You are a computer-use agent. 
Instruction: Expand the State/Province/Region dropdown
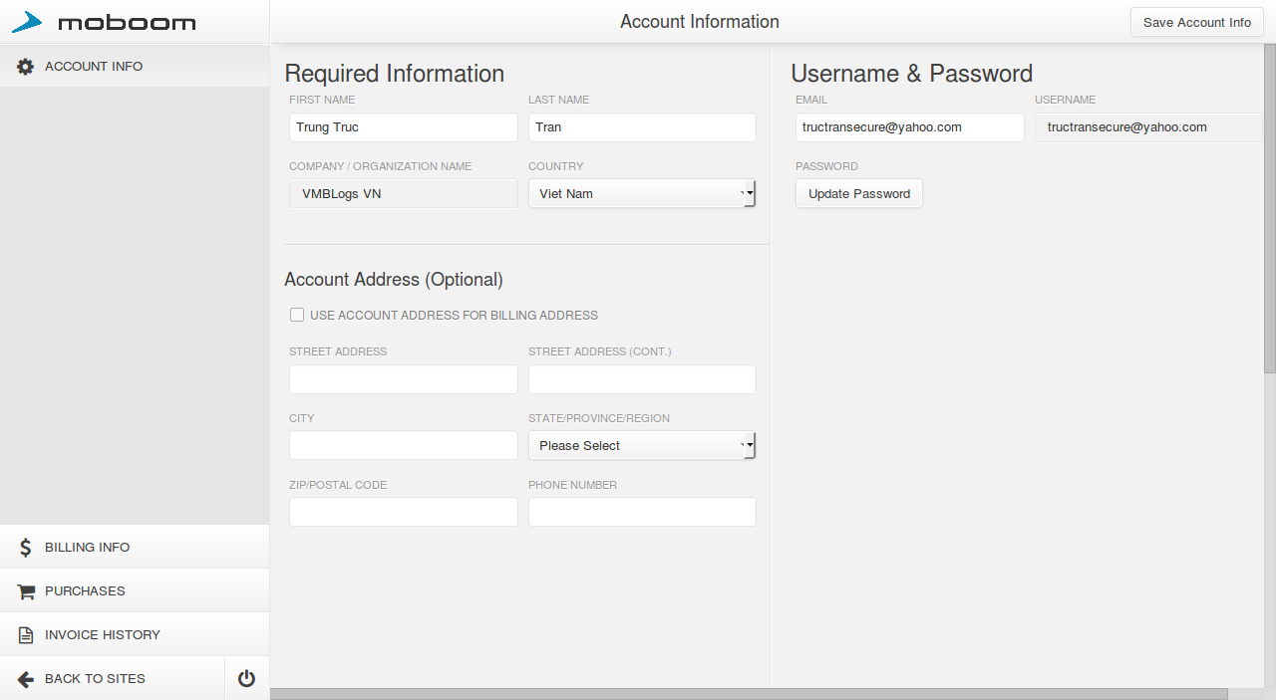(x=642, y=446)
